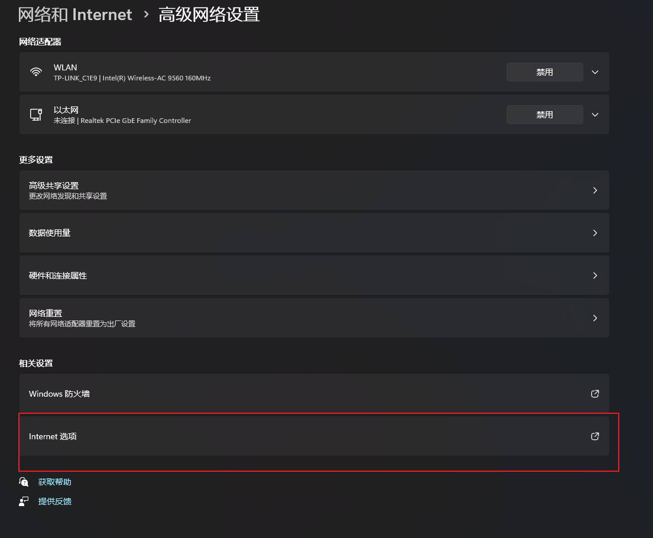Open 网络重置 settings page
Image resolution: width=653 pixels, height=538 pixels.
click(314, 318)
